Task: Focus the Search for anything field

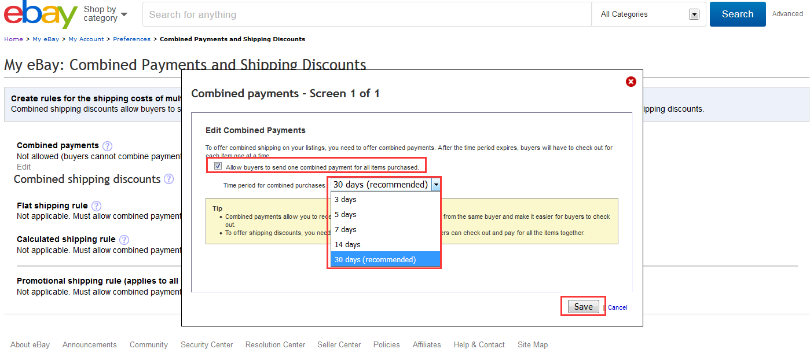Action: 366,14
